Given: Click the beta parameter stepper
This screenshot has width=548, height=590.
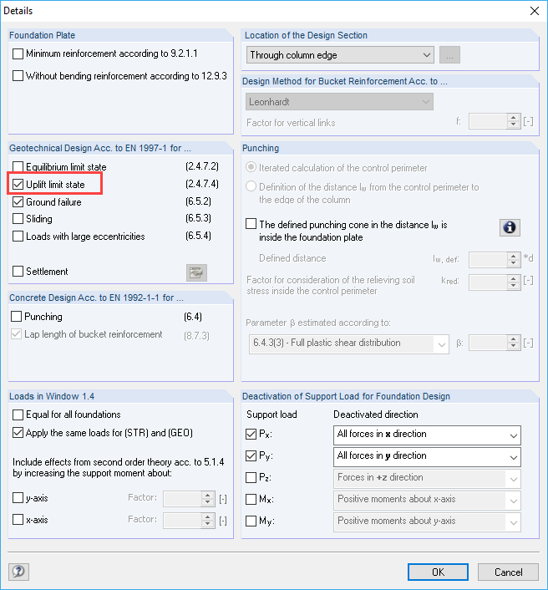Looking at the screenshot, I should click(513, 343).
